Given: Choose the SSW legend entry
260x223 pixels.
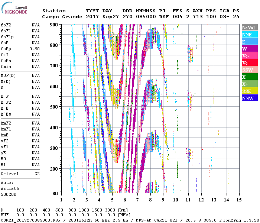Looking at the screenshot, I should (x=249, y=70).
